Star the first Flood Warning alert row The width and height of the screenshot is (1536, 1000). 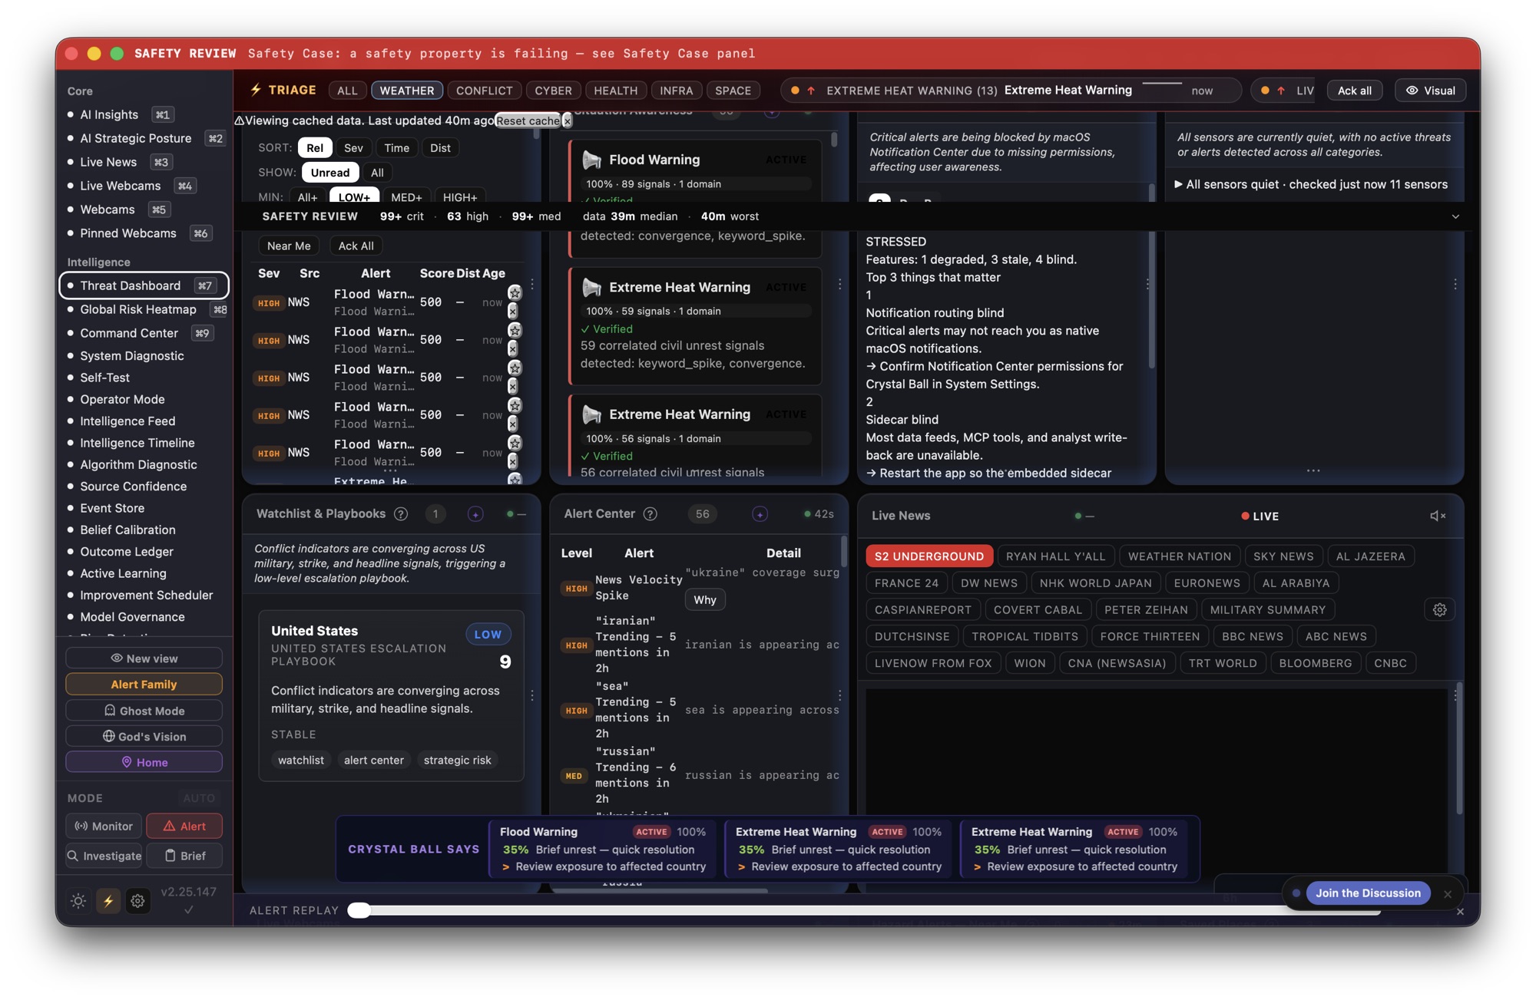515,292
